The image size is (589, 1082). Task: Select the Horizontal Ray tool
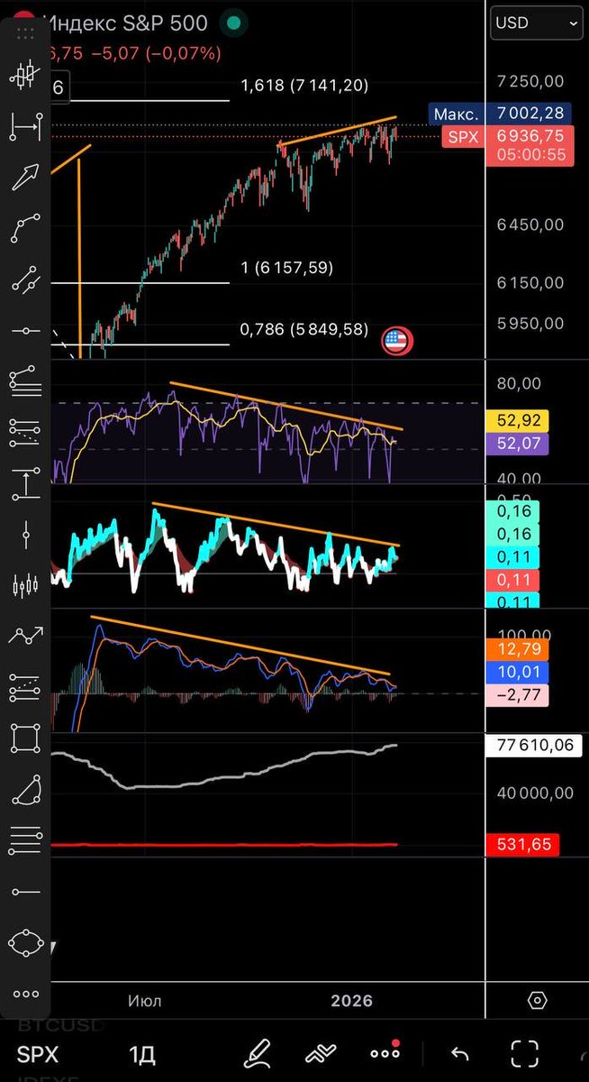coord(25,893)
